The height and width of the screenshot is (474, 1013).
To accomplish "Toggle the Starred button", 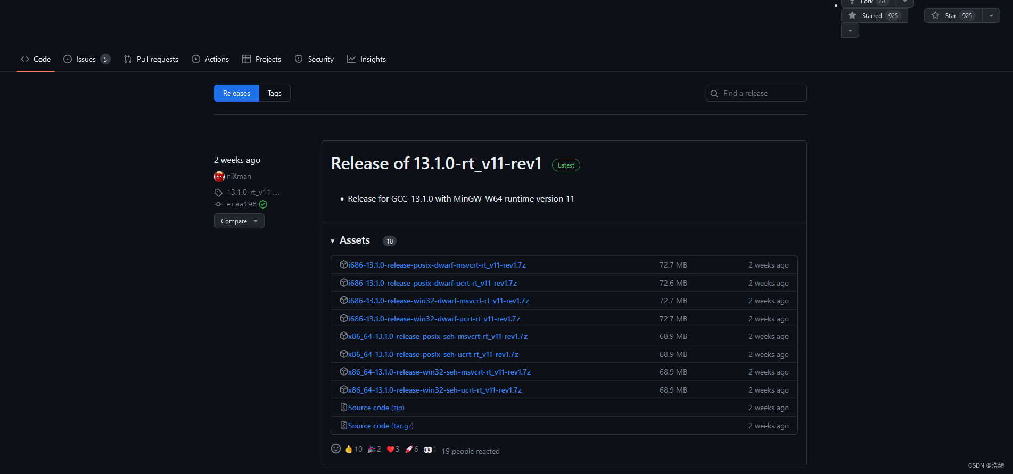I will [x=874, y=16].
